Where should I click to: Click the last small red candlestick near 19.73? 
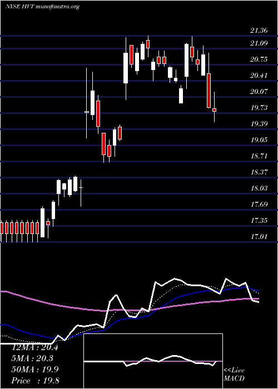[215, 110]
